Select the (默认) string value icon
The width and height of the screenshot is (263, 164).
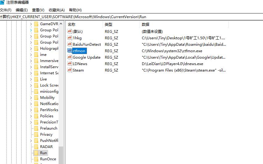point(70,31)
